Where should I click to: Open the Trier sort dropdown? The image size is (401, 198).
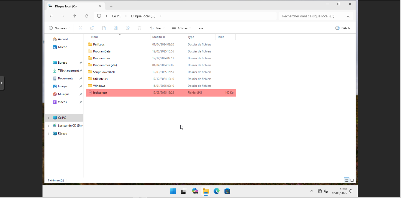(157, 28)
